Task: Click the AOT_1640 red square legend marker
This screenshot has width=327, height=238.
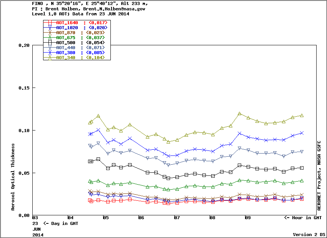Action: click(50, 23)
